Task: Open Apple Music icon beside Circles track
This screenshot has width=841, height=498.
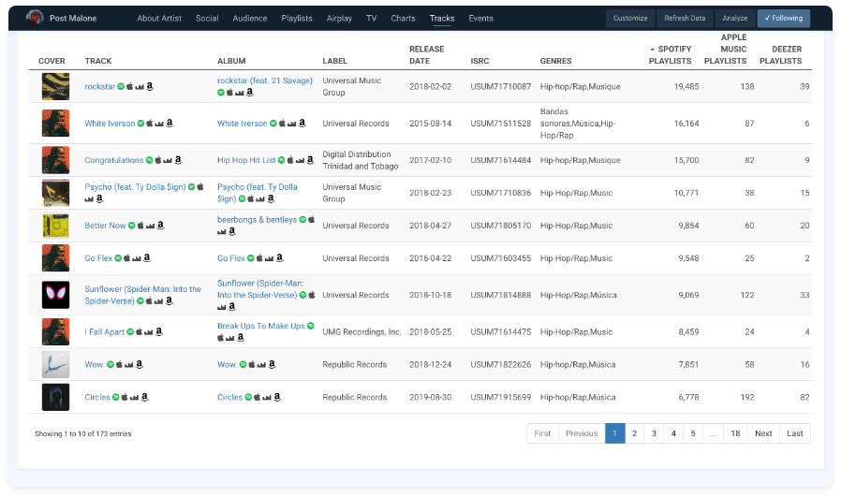Action: tap(125, 397)
